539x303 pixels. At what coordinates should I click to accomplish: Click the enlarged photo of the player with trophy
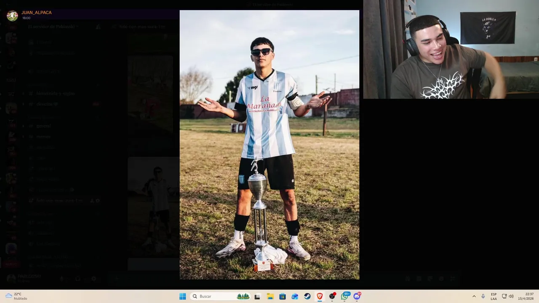[269, 145]
